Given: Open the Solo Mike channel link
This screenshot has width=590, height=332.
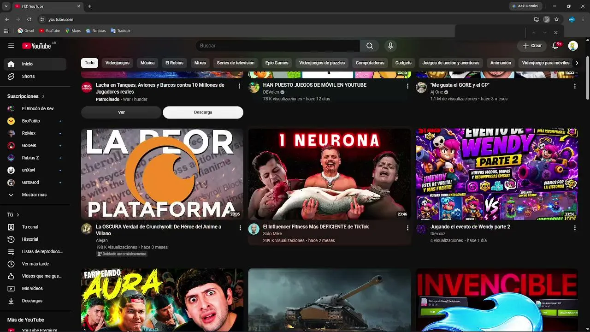Looking at the screenshot, I should pos(272,234).
